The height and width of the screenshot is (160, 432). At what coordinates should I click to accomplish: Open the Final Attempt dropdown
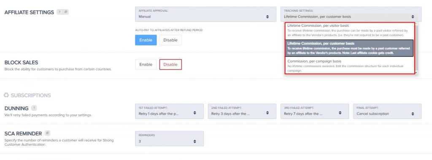387,111
